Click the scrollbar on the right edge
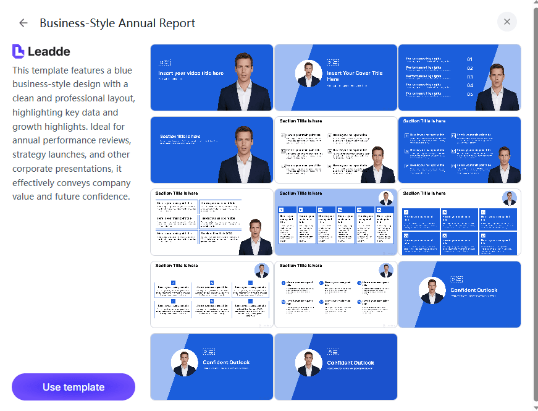Screen dimensions: 538x411 (x=534, y=204)
